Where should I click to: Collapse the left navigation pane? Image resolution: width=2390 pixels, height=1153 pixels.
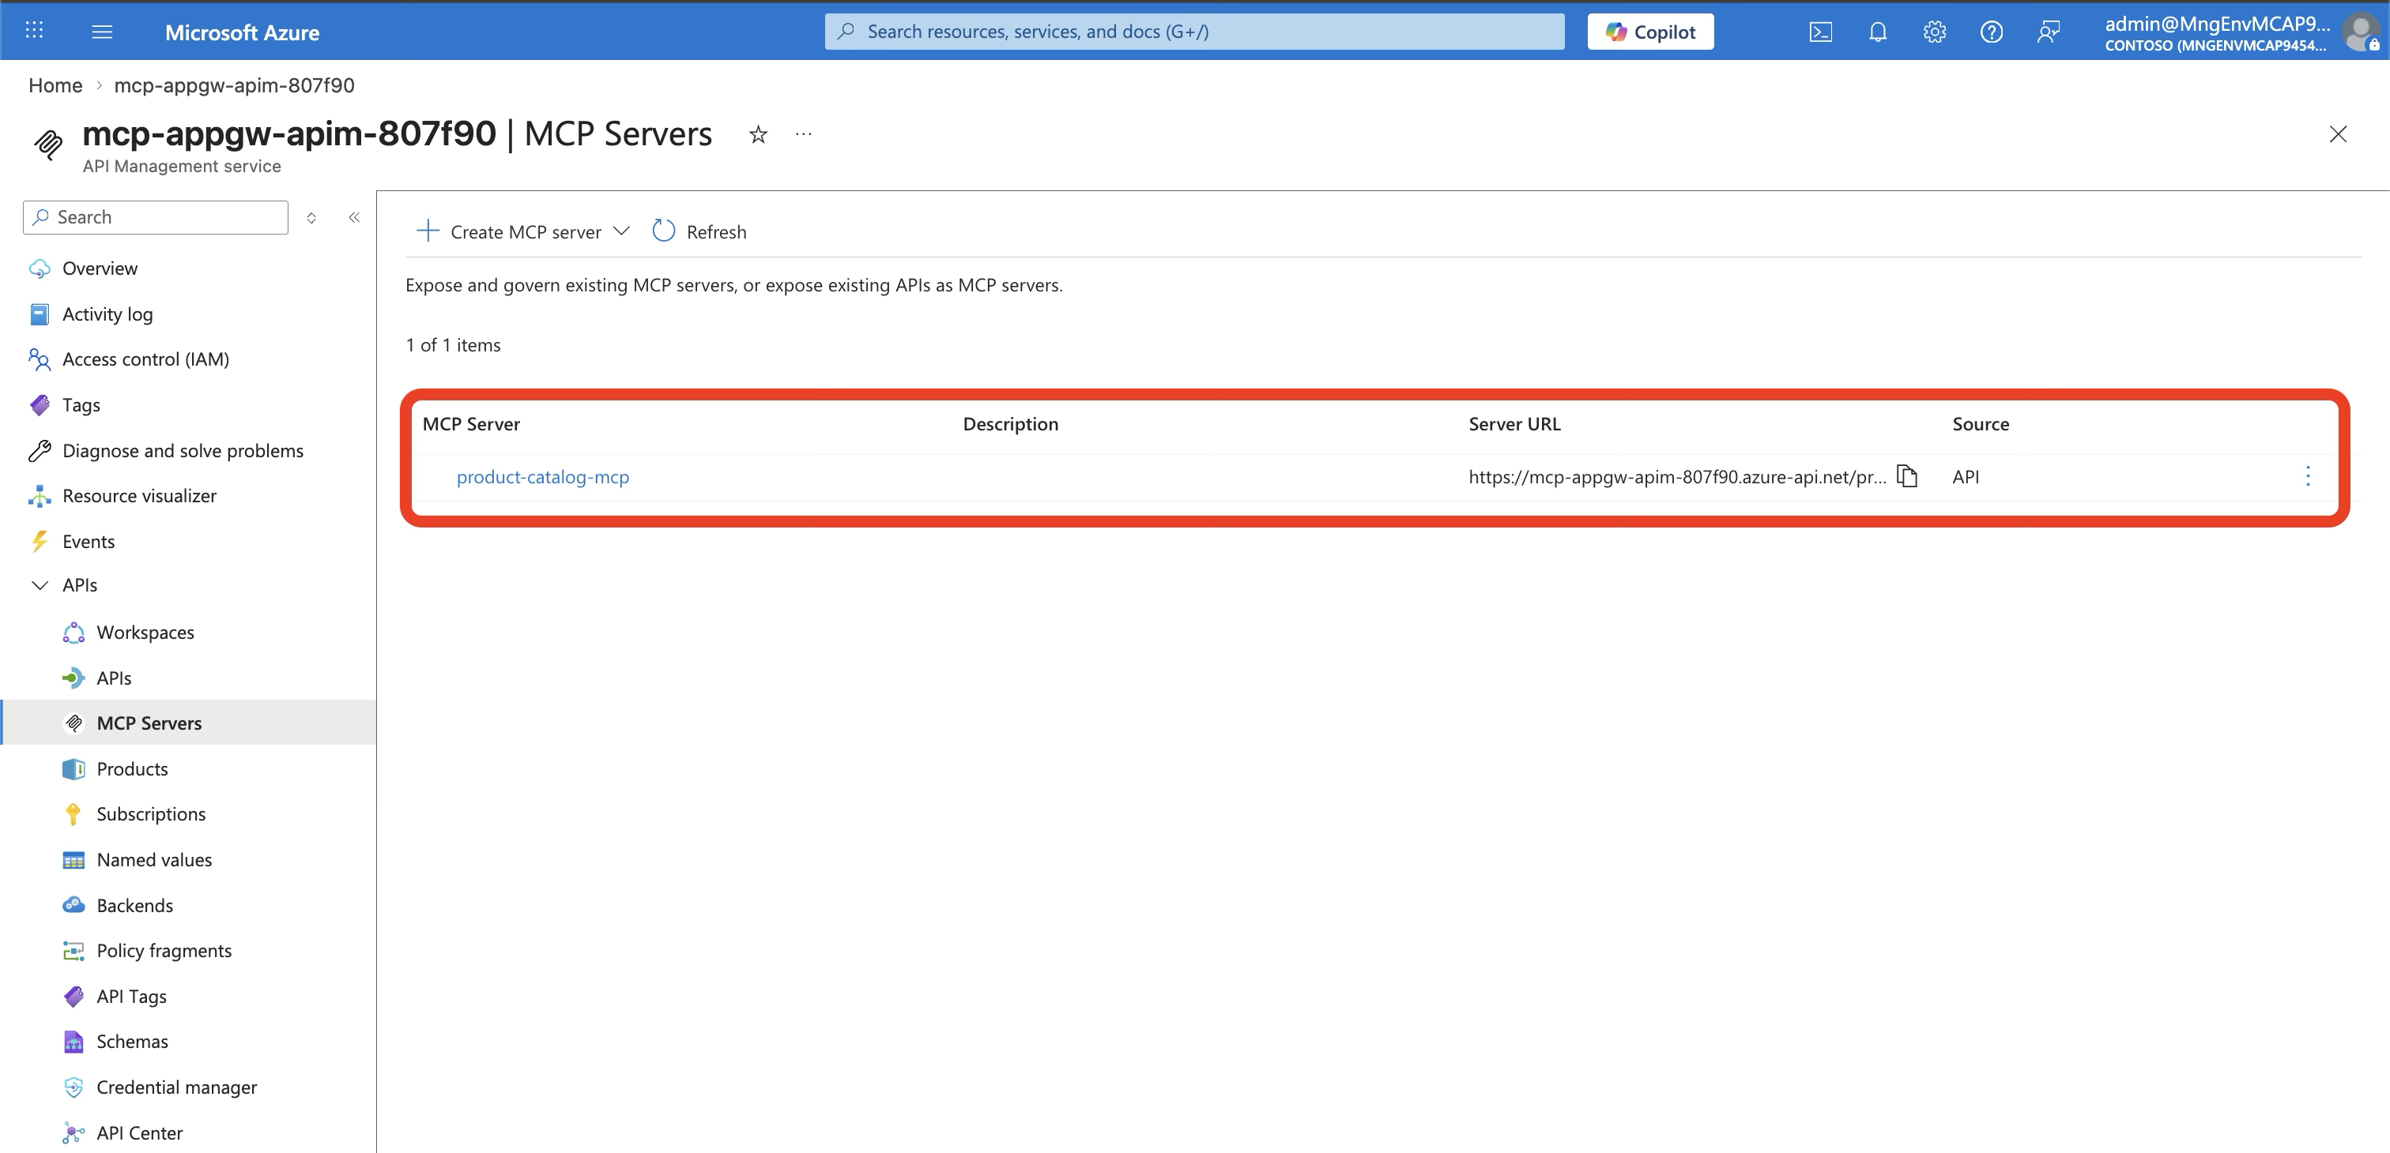pyautogui.click(x=354, y=218)
